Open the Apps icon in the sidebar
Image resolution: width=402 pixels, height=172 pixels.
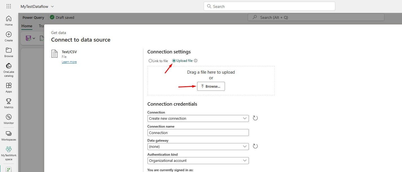9,88
